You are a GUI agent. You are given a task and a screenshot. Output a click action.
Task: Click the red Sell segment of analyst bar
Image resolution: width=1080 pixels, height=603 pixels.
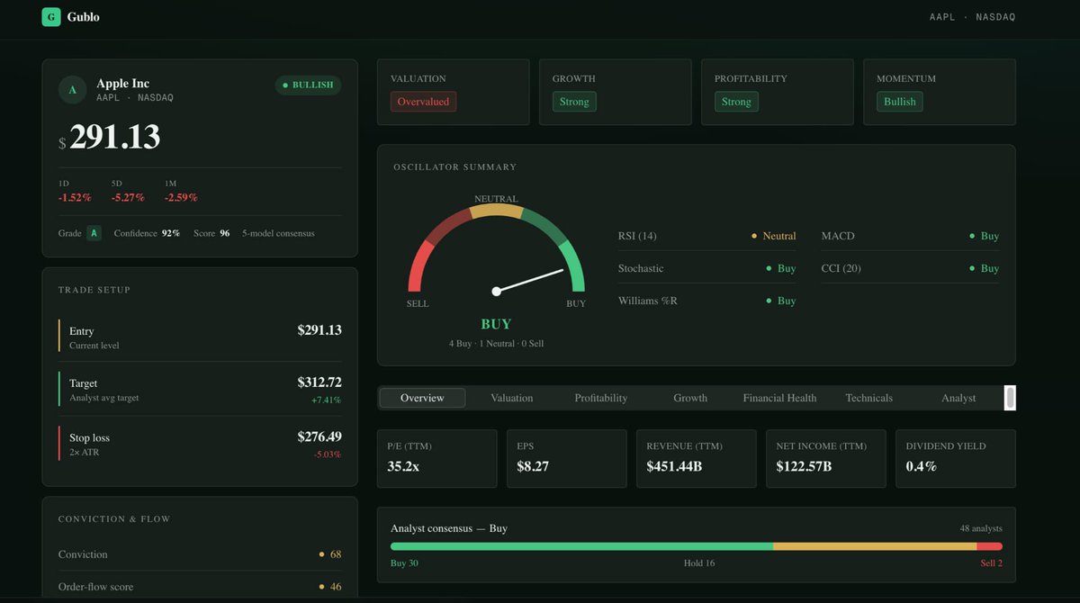pyautogui.click(x=990, y=546)
